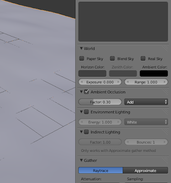Click the Exposure 0.000 value field
The image size is (171, 183).
100,82
